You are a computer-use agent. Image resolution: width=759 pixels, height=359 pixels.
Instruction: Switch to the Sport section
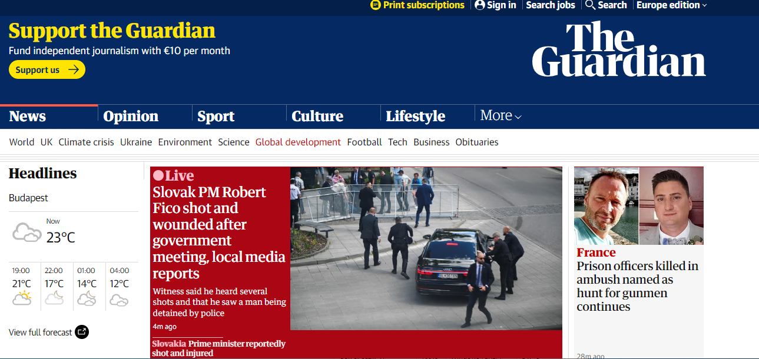click(216, 117)
